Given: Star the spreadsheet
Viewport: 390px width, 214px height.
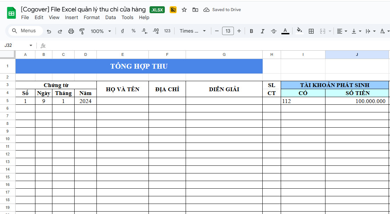Looking at the screenshot, I should (x=184, y=10).
